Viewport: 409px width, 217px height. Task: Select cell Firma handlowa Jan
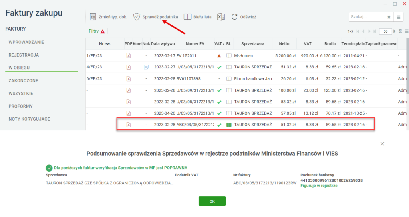(253, 79)
